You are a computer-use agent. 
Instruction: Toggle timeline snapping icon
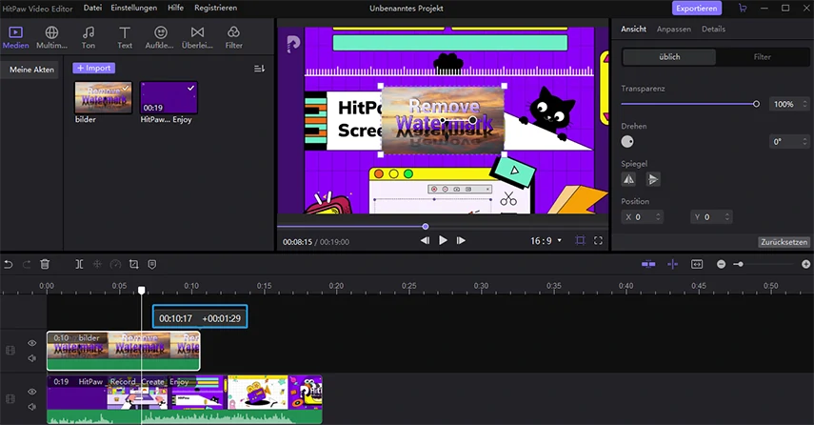648,265
